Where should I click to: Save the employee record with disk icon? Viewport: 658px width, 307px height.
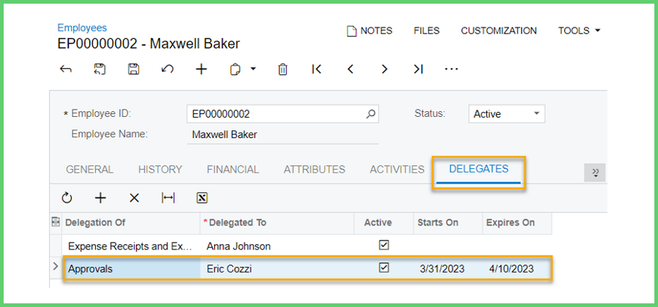[134, 69]
